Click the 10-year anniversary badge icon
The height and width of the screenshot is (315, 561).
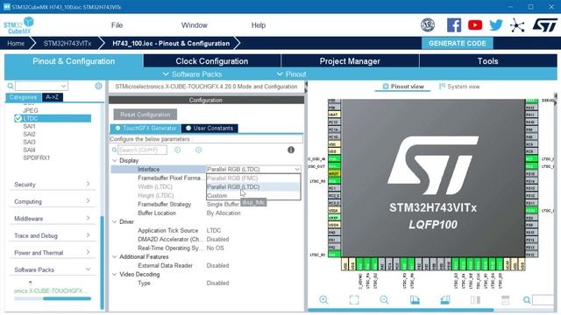pos(428,25)
